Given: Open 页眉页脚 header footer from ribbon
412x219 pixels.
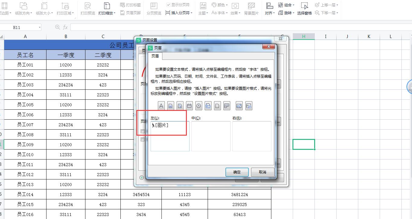Looking at the screenshot, I should point(130,13).
